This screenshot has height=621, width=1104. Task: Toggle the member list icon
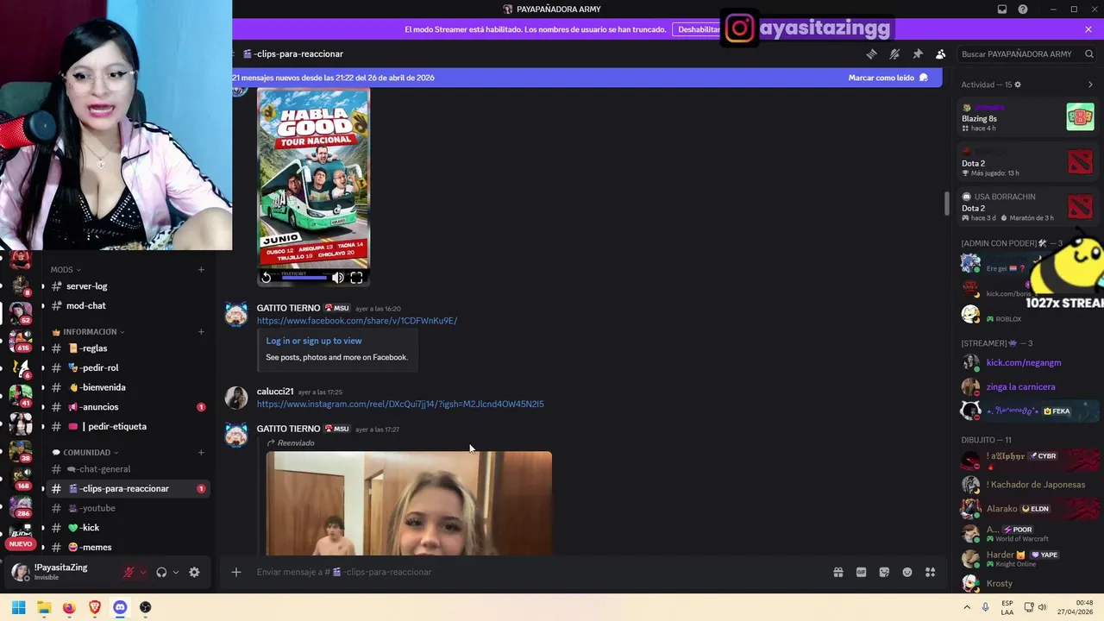[941, 53]
